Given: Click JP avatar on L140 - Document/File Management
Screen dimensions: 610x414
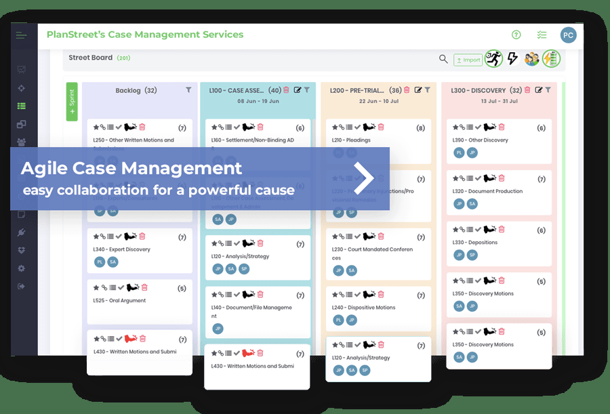Looking at the screenshot, I should pos(218,329).
